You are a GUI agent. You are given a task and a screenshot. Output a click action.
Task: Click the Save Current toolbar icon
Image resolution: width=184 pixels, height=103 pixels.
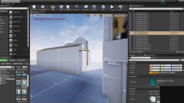tap(34, 8)
